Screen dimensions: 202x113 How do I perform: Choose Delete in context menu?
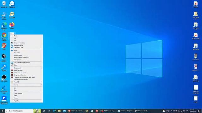tap(27, 95)
